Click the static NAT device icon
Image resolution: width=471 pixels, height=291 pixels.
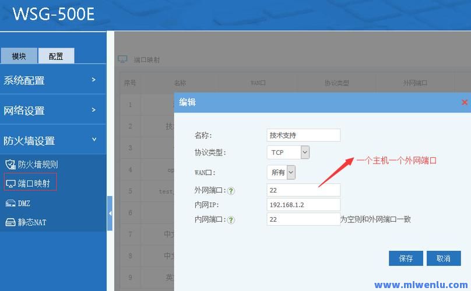pyautogui.click(x=10, y=222)
